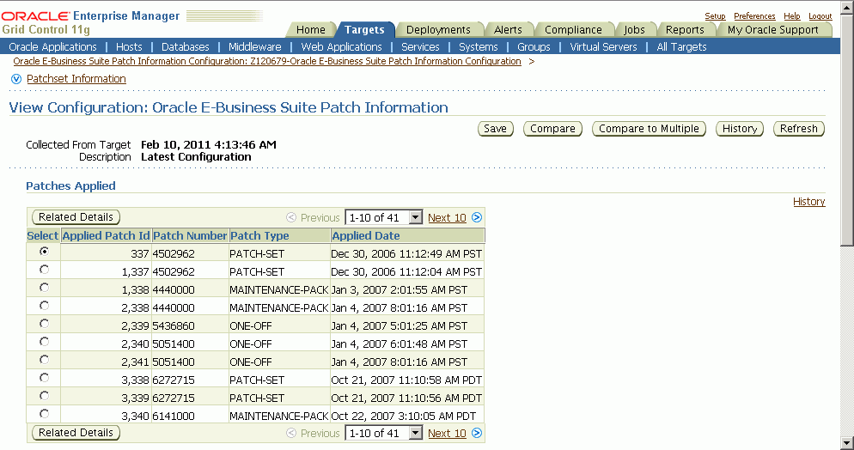
Task: Open the Preferences link
Action: 754,16
